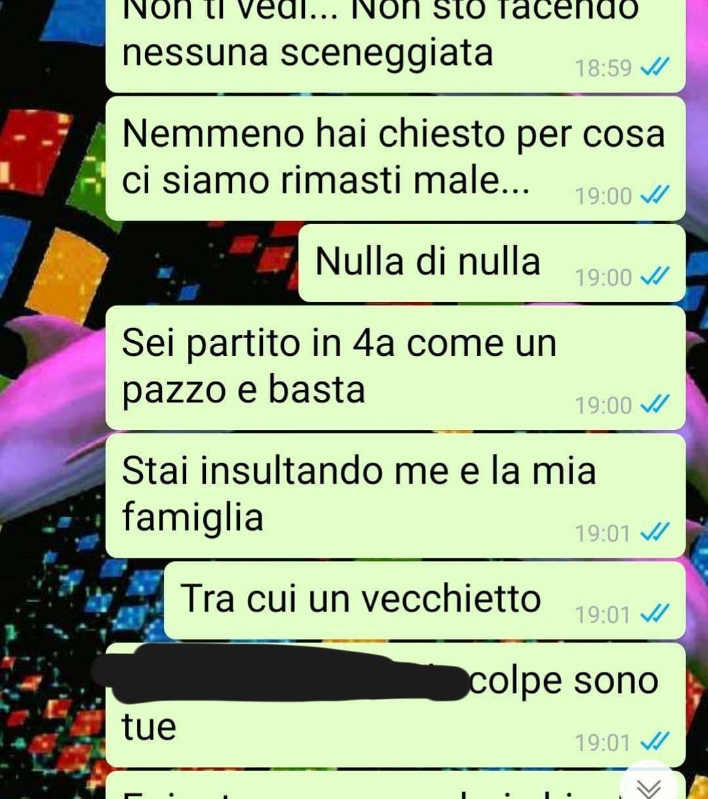
Task: Tap the 19:01 timestamp beside 'vecchietto'
Action: click(603, 615)
